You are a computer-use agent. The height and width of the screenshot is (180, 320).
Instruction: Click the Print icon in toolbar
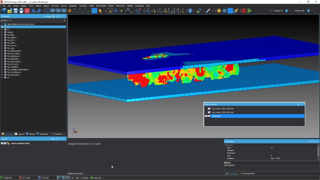click(x=21, y=11)
